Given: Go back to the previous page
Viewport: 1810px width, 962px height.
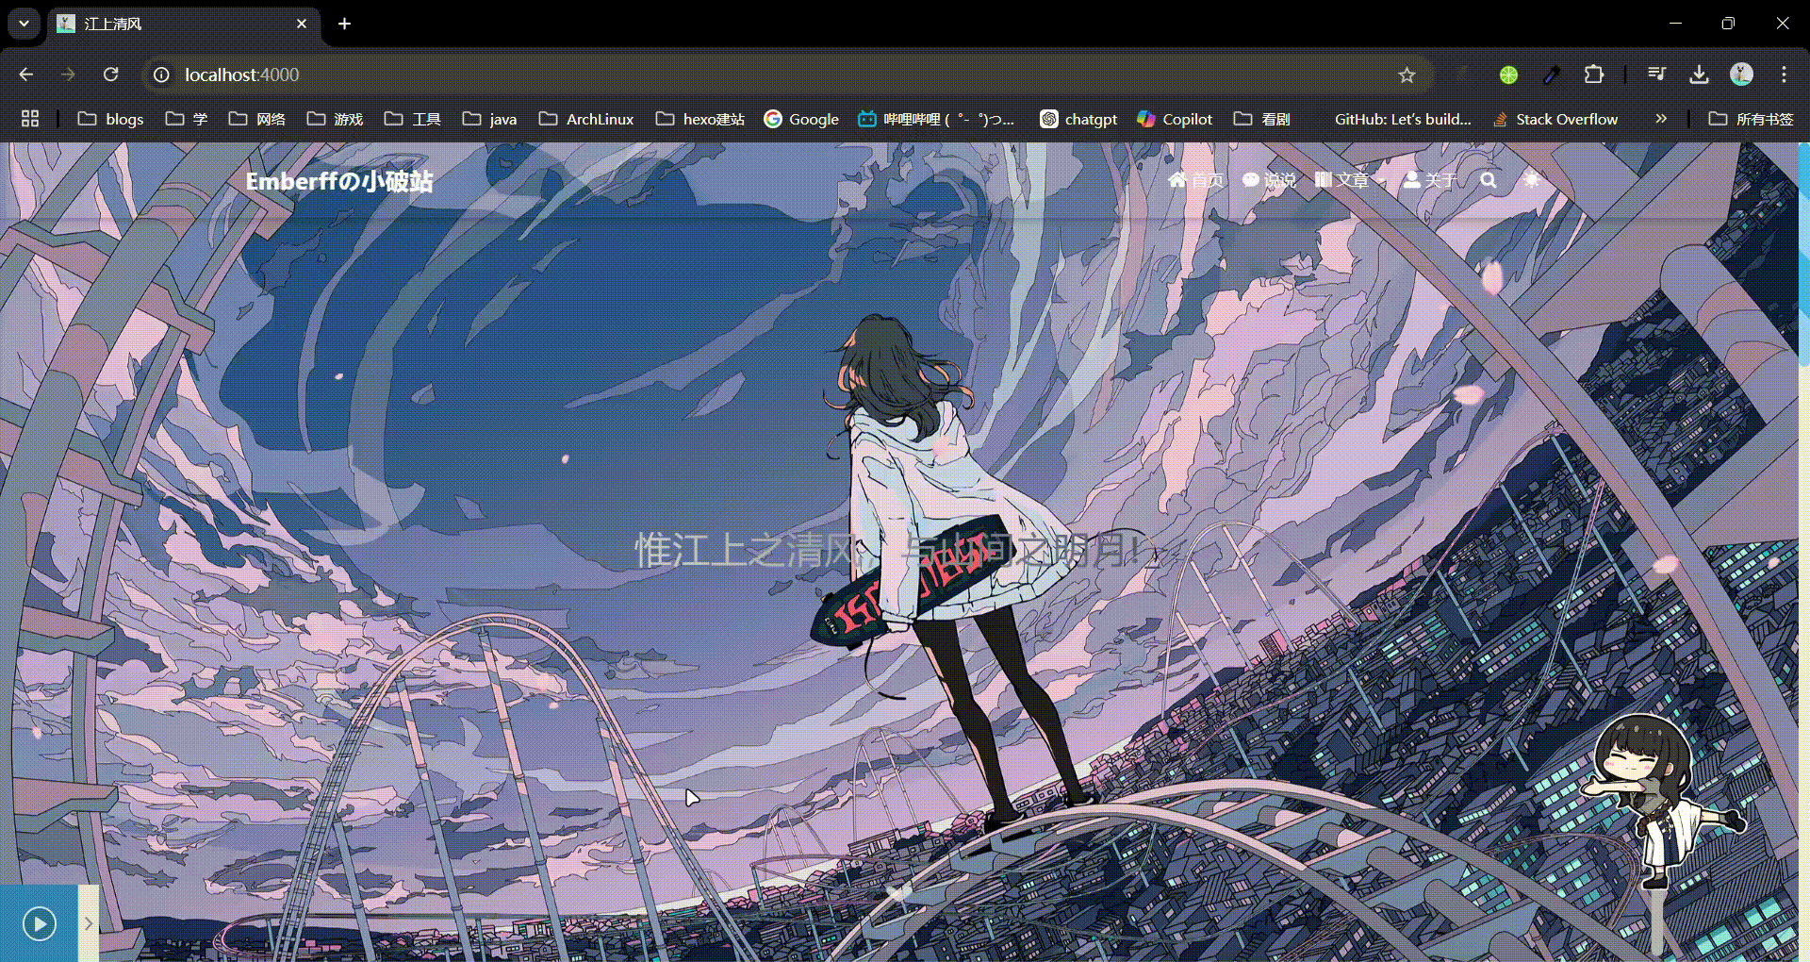Looking at the screenshot, I should 26,75.
